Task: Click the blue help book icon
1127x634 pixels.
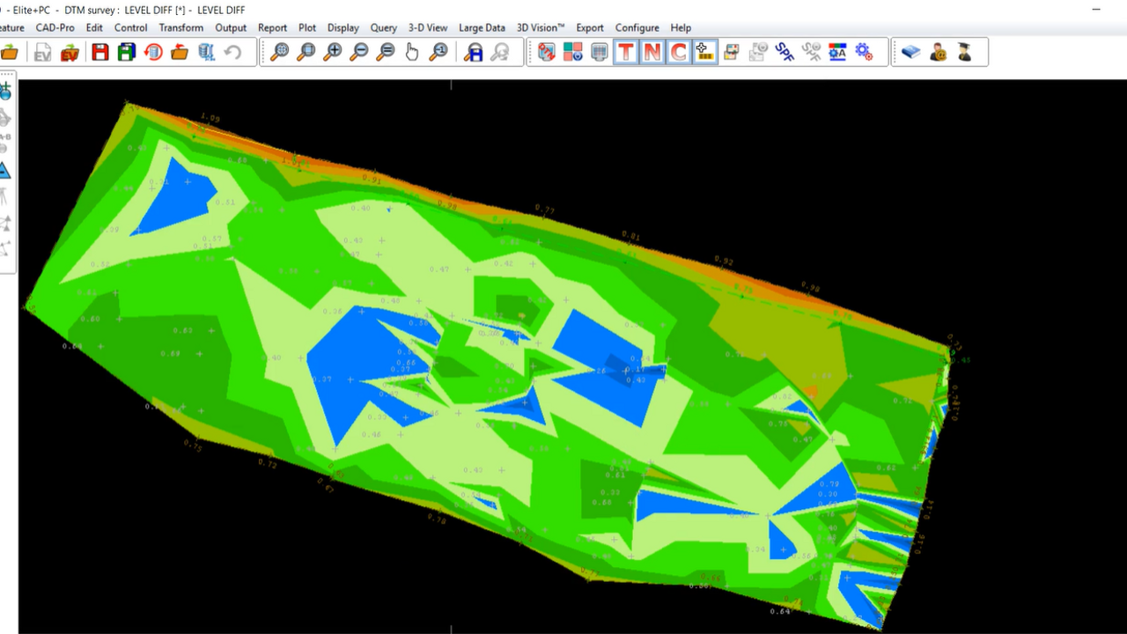Action: click(911, 52)
